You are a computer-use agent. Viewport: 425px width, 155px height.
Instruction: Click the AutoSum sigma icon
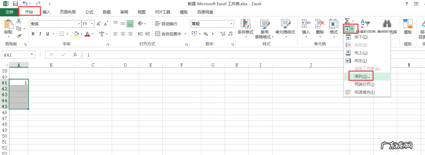[x=347, y=21]
